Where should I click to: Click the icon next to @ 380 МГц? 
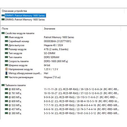click(6, 113)
